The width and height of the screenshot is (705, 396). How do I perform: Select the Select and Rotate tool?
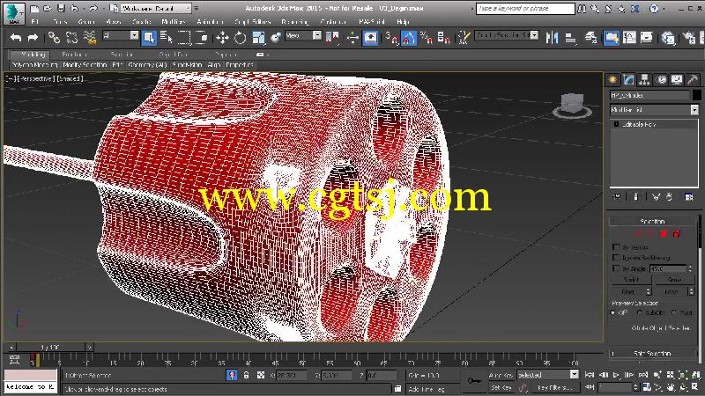coord(241,38)
